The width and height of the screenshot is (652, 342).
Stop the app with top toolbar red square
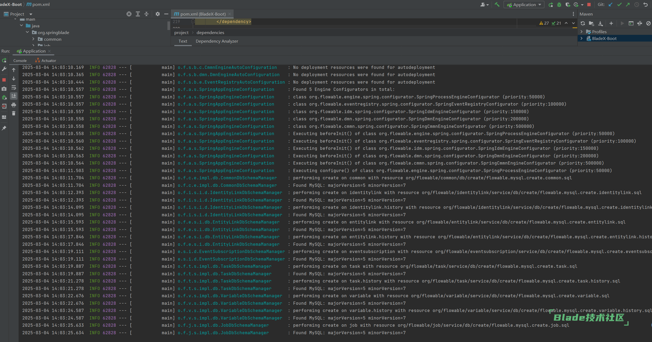tap(589, 5)
